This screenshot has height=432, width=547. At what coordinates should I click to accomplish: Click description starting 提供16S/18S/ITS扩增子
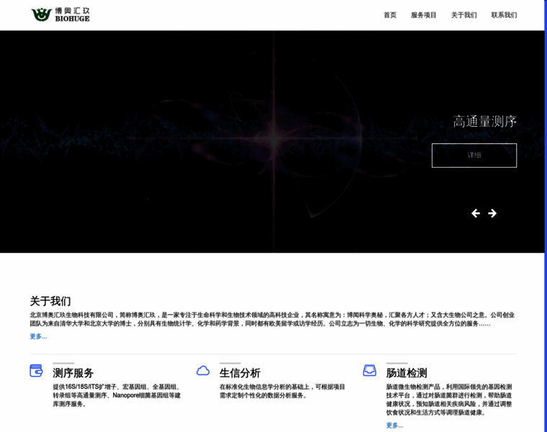(117, 395)
